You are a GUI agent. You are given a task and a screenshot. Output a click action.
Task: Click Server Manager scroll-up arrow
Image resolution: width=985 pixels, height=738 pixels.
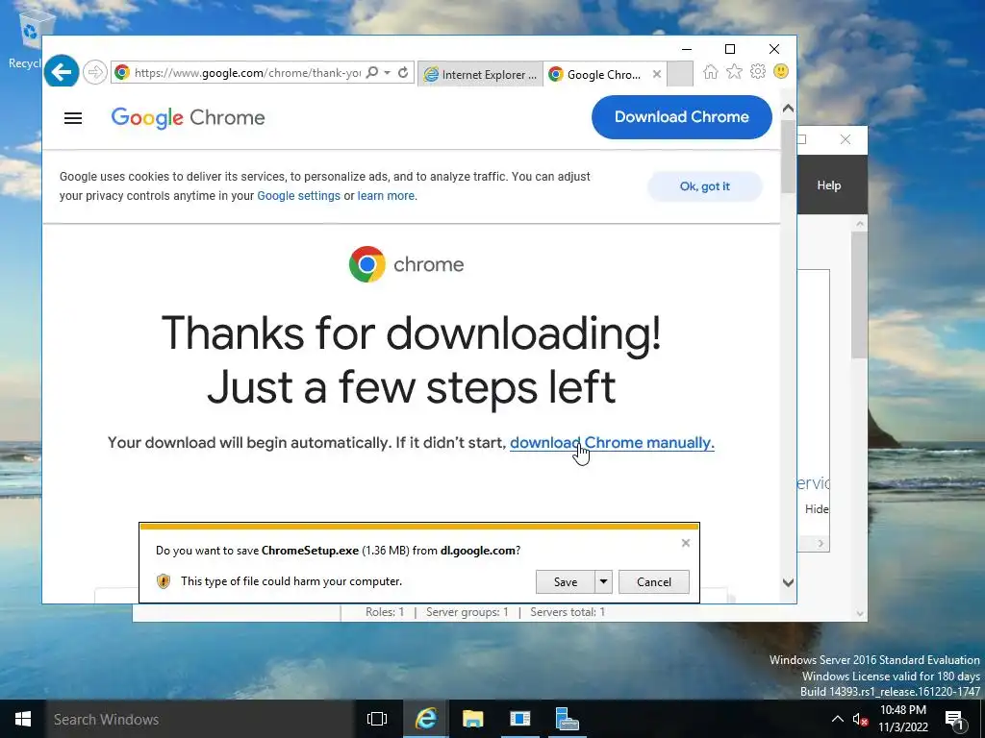(x=859, y=223)
